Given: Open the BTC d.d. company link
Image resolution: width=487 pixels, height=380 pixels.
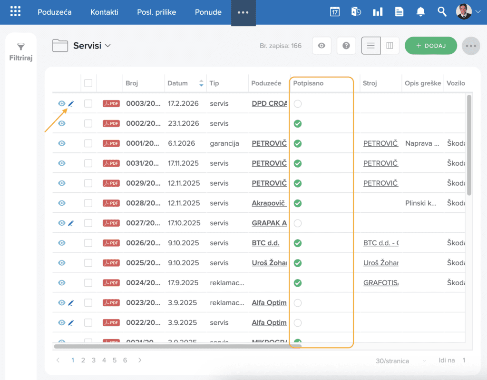Looking at the screenshot, I should click(265, 243).
